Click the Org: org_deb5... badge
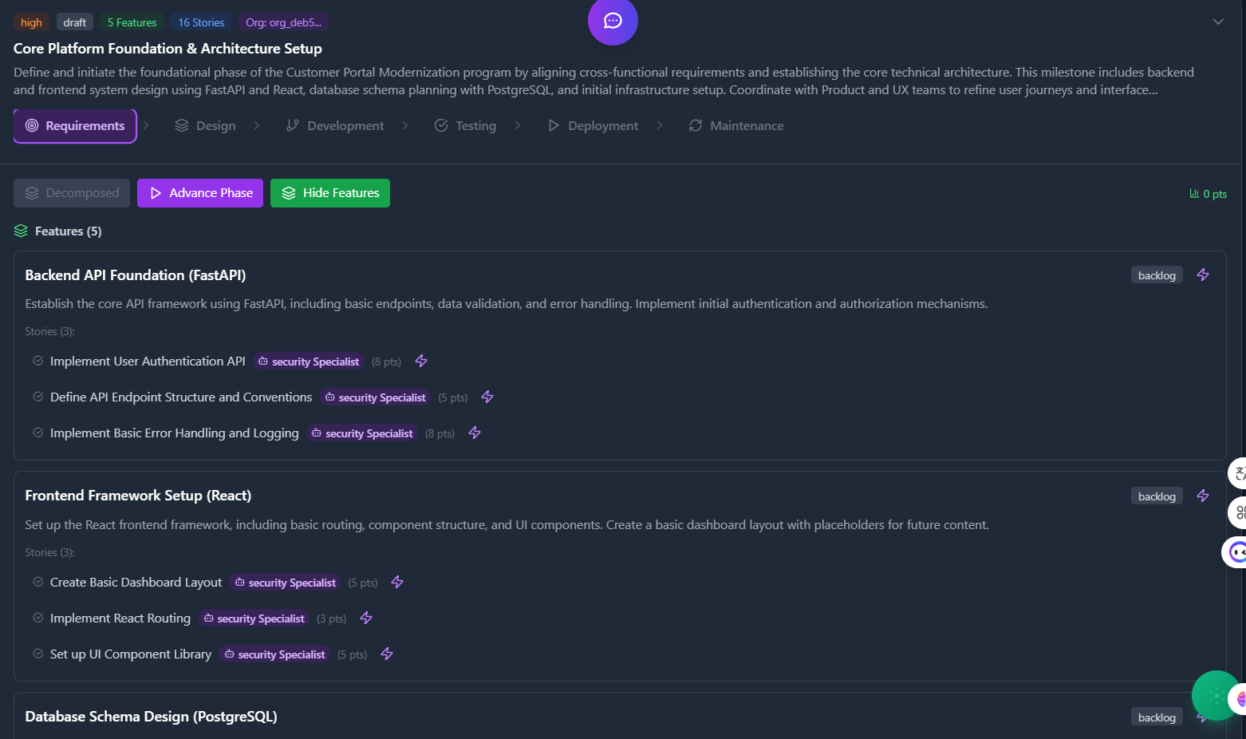 (283, 22)
